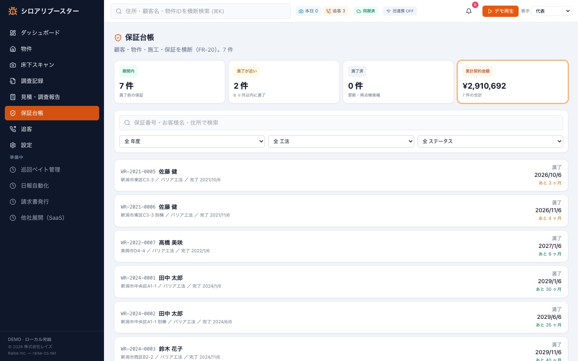Open warranty row WR-2024-0001 田中 太郎
Screen dimensions: 578x361
tap(341, 282)
